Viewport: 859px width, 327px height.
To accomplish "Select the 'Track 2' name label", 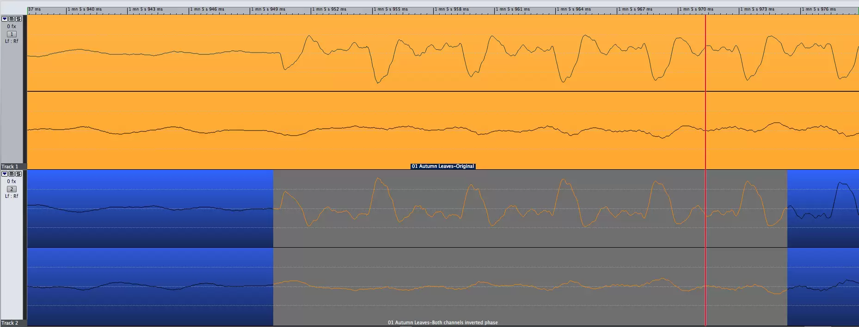I will (x=10, y=323).
